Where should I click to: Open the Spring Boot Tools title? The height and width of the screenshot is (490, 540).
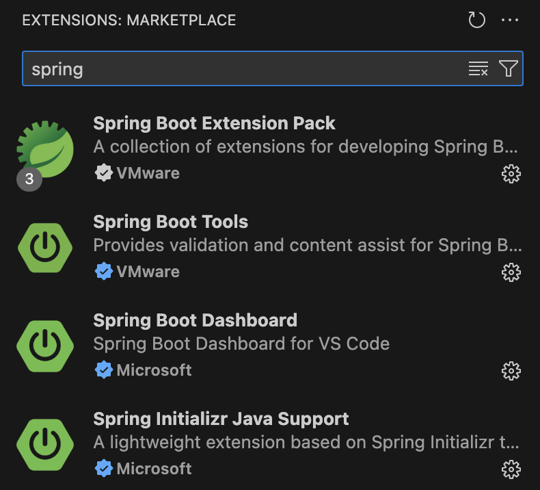tap(170, 221)
